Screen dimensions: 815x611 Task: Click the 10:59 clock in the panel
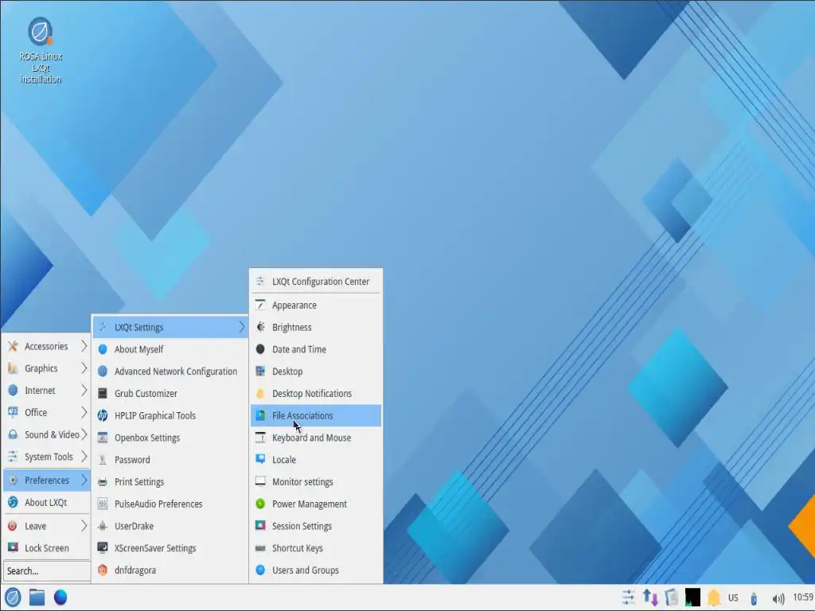click(x=803, y=597)
